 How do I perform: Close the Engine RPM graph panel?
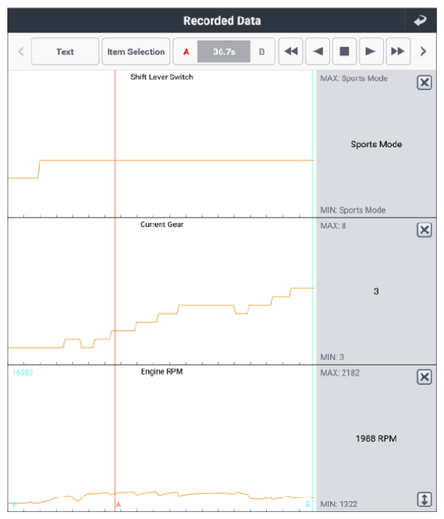[x=424, y=377]
